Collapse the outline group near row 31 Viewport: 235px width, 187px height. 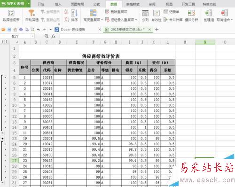pos(2,183)
